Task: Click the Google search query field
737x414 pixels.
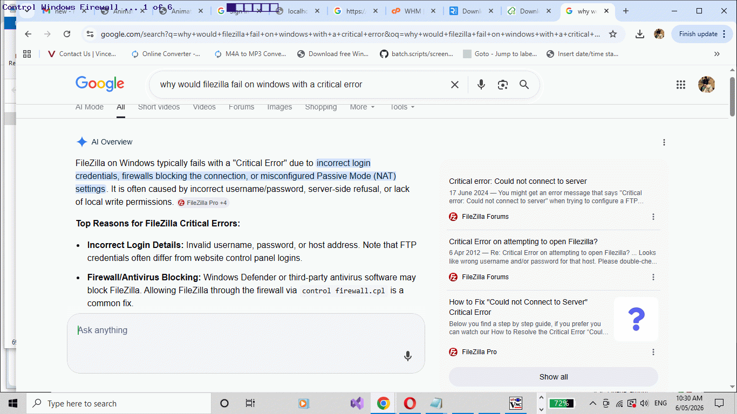Action: click(x=301, y=85)
